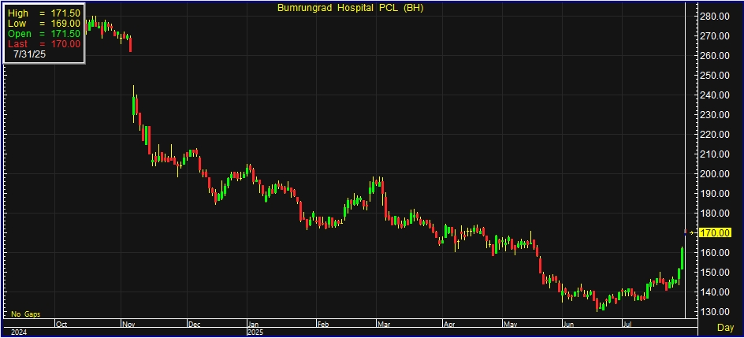
Task: Click the 190.00 price axis label
Action: tap(715, 193)
